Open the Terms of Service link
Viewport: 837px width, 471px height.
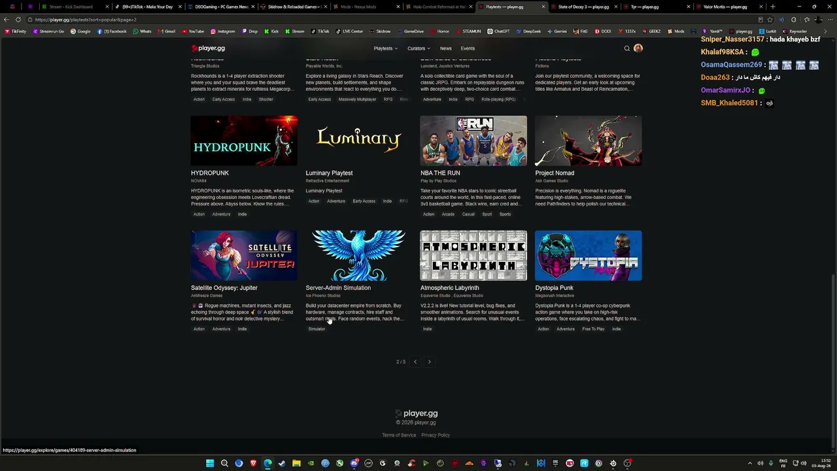coord(399,435)
